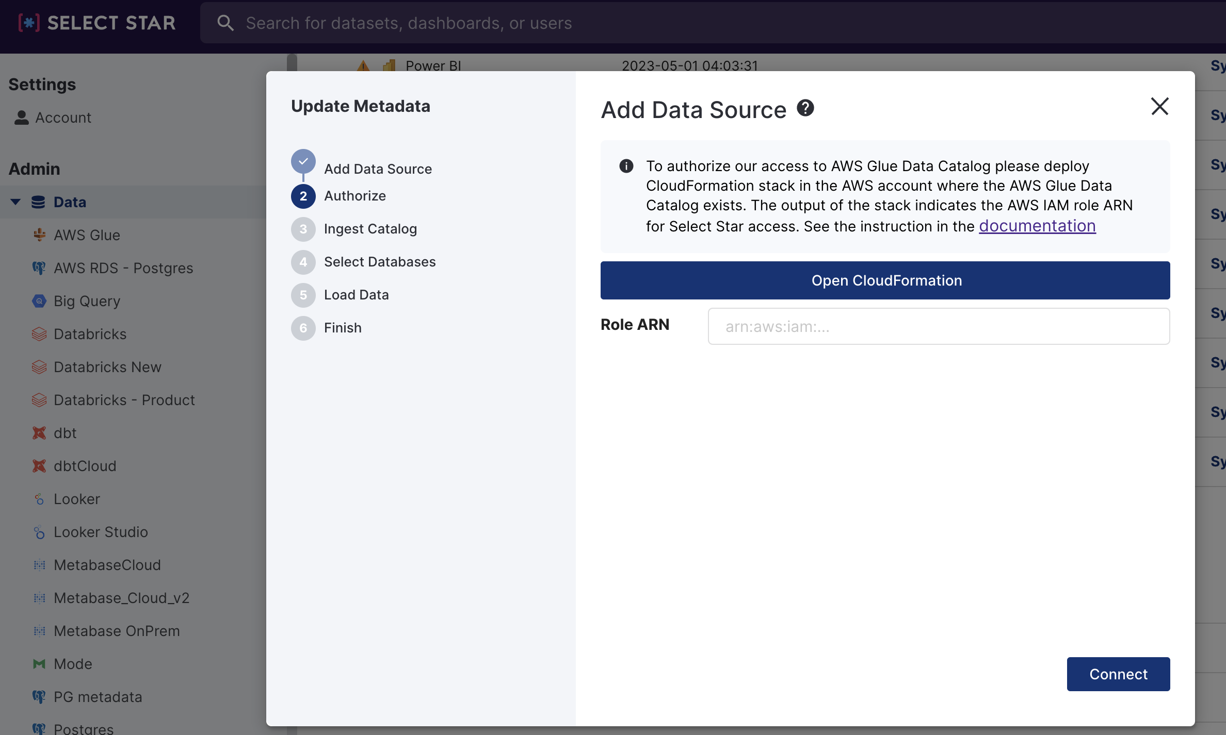
Task: Close the Add Data Source dialog
Action: click(1159, 107)
